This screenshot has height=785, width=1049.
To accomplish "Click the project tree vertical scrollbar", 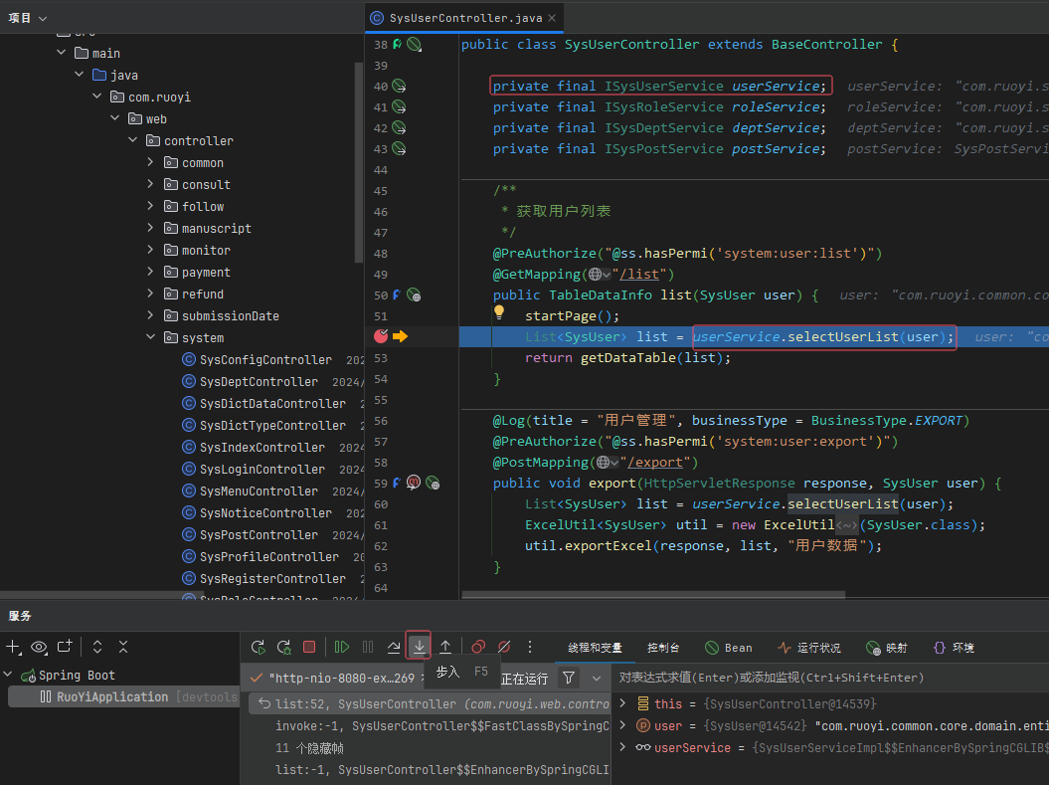I will (359, 162).
